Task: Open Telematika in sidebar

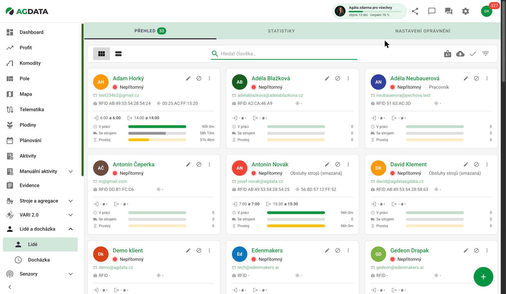Action: click(40, 110)
